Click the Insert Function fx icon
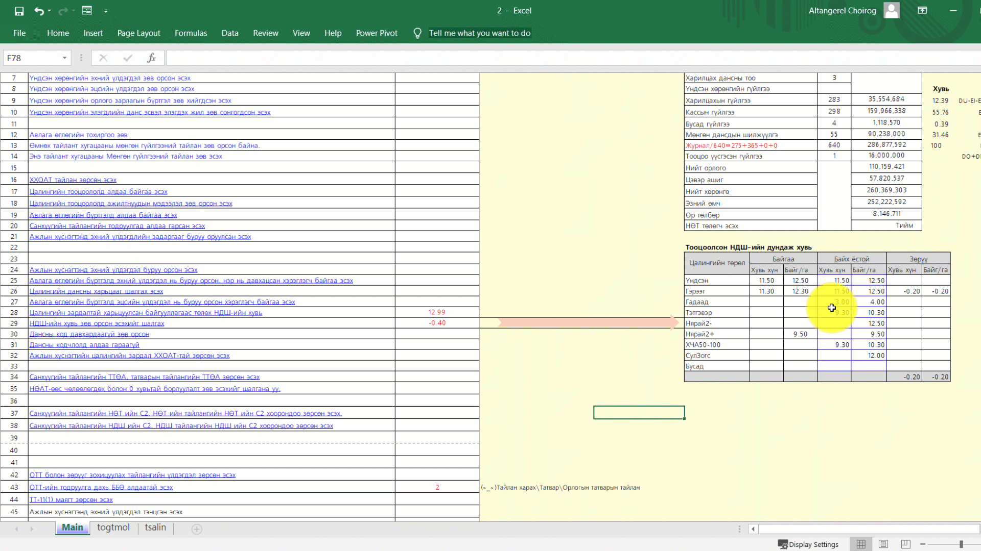The height and width of the screenshot is (551, 981). pyautogui.click(x=151, y=58)
